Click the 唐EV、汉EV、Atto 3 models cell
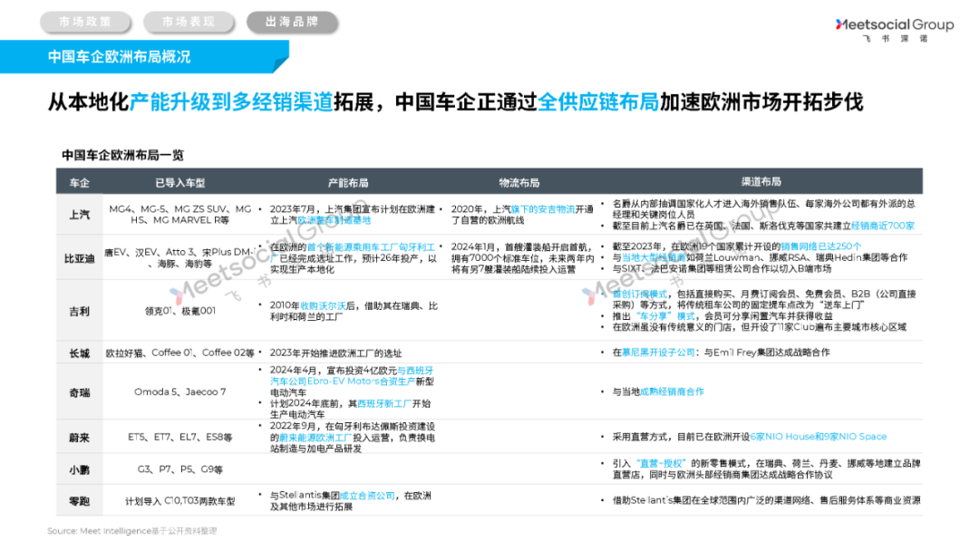The height and width of the screenshot is (551, 979). click(180, 257)
